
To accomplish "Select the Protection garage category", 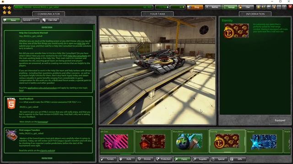I will click(164, 159).
